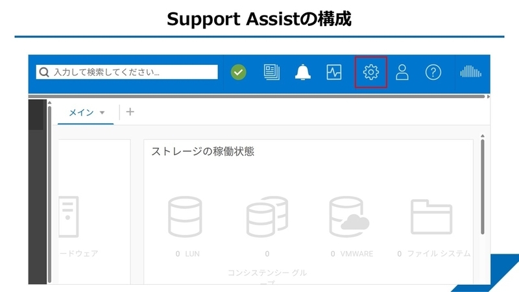Open the user account icon
The image size is (519, 292).
point(402,72)
